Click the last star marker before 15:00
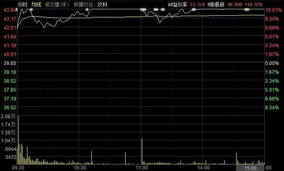 click(247, 9)
